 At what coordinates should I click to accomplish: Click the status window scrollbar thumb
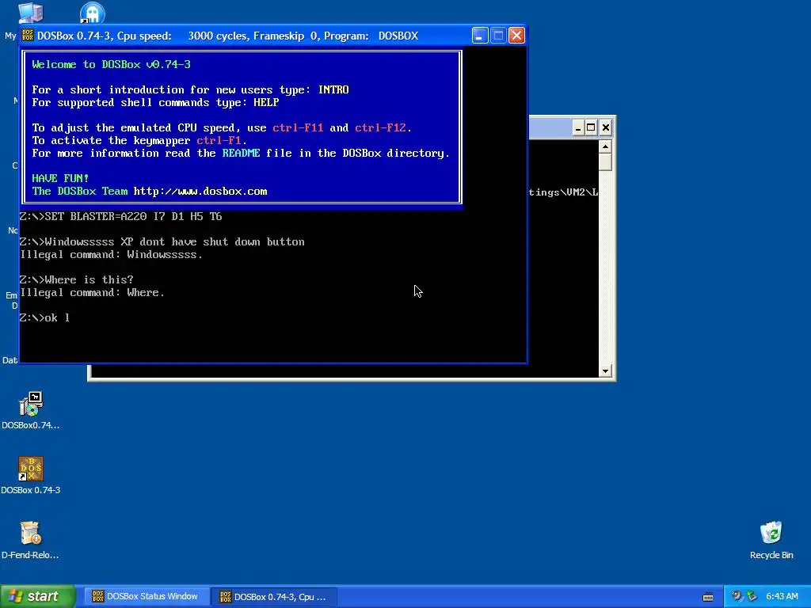[x=605, y=161]
